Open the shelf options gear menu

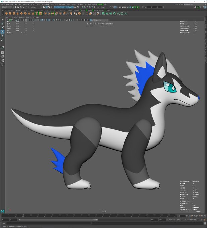point(2,14)
